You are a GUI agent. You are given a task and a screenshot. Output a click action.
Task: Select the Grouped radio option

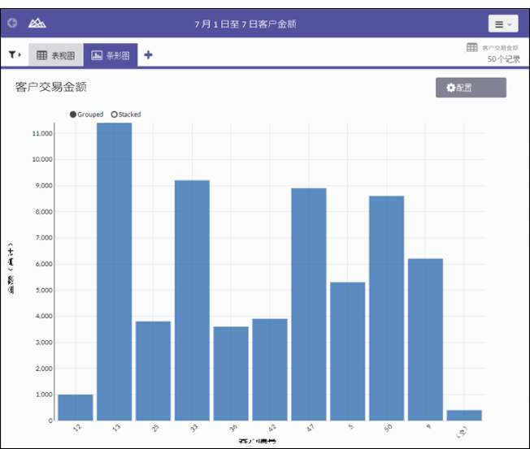tap(73, 114)
